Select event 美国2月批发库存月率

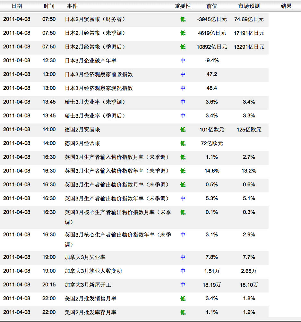90,312
